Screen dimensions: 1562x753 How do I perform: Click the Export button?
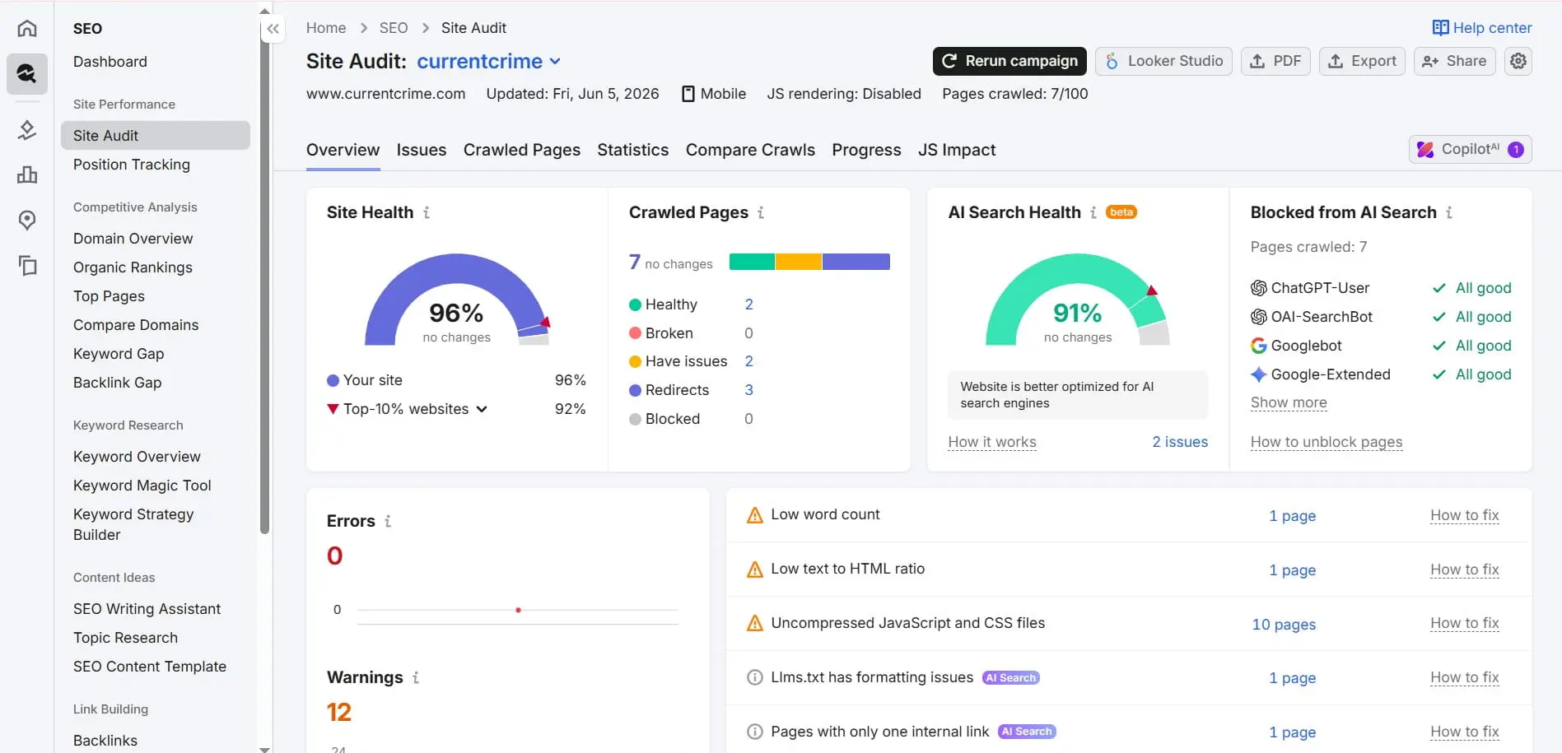[x=1362, y=61]
